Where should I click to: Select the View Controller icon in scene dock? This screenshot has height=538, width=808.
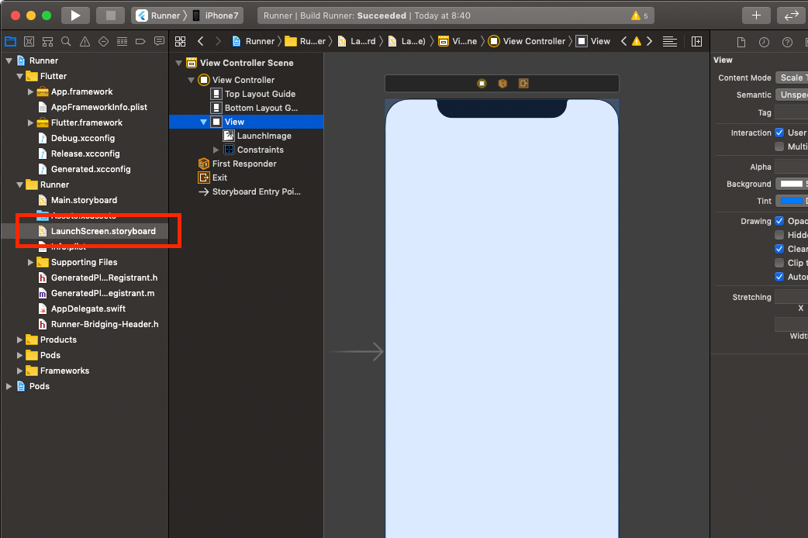click(482, 84)
